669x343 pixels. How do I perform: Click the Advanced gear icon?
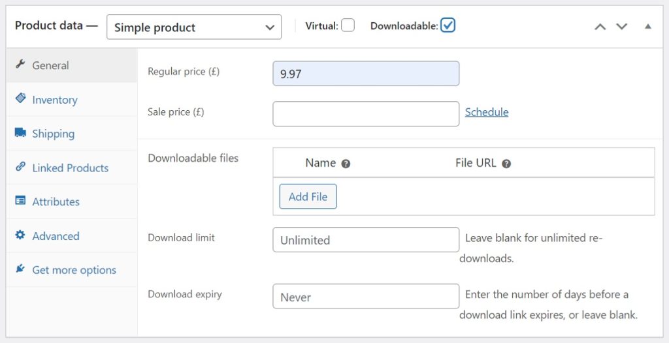click(x=20, y=235)
